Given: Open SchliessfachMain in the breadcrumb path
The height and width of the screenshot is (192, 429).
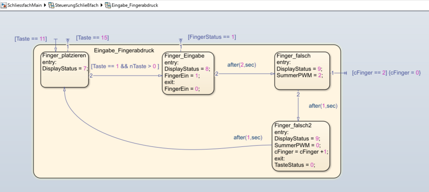Looking at the screenshot, I should (x=21, y=5).
